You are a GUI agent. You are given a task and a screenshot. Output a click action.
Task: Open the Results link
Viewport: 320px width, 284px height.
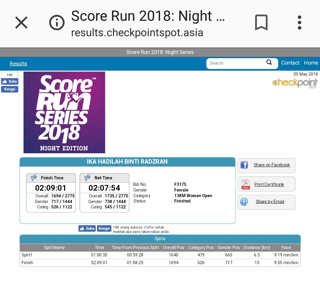18,64
